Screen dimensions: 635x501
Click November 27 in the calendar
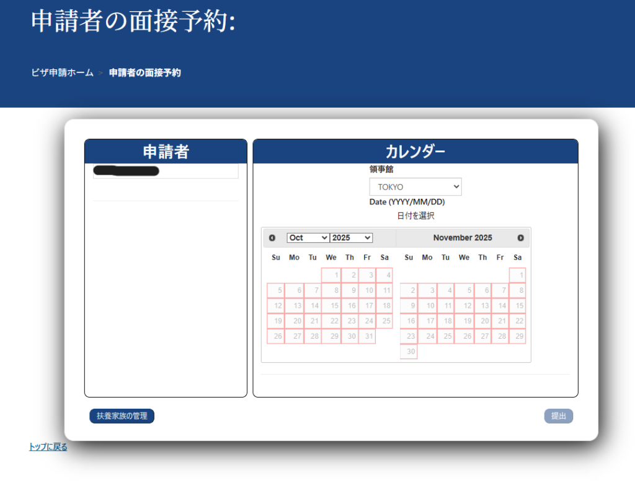482,336
